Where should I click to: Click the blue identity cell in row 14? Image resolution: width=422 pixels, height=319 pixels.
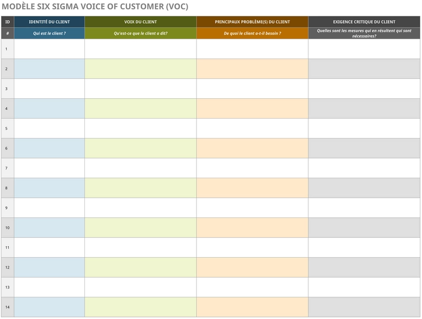point(49,307)
